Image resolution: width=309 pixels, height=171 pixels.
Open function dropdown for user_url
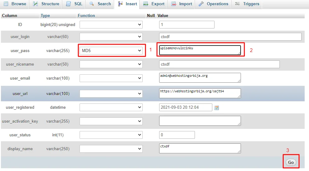point(111,94)
